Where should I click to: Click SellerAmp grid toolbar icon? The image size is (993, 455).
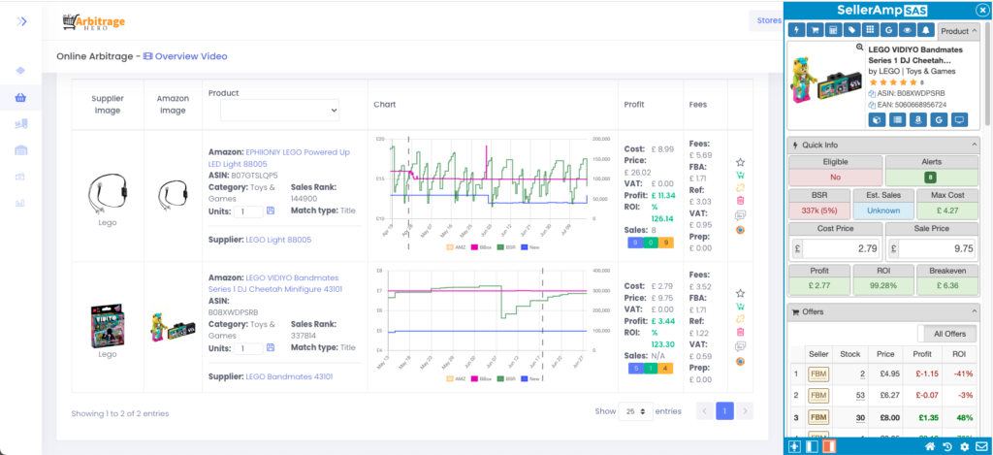(871, 30)
